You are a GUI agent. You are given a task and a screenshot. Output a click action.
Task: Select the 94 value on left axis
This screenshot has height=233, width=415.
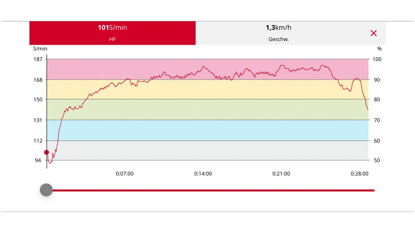(x=38, y=160)
